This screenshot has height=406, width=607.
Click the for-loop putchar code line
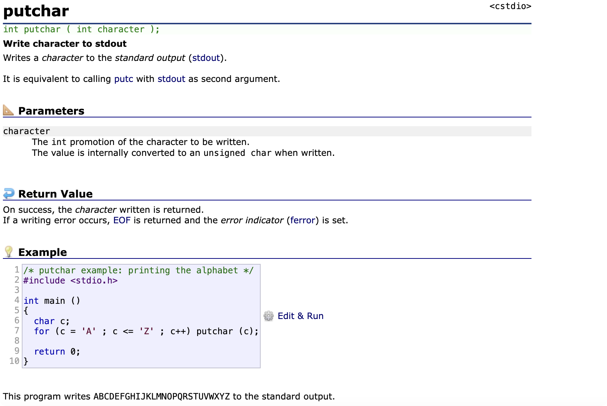[x=146, y=331]
